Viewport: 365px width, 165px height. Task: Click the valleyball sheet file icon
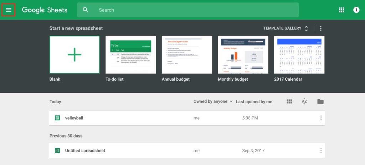[x=57, y=118]
